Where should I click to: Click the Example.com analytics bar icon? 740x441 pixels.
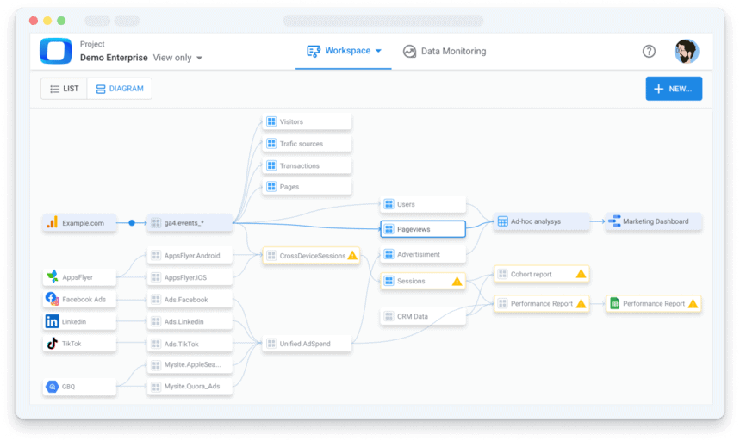[x=53, y=222]
